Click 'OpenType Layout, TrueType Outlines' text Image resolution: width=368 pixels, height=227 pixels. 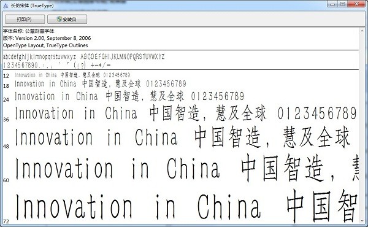(x=45, y=45)
